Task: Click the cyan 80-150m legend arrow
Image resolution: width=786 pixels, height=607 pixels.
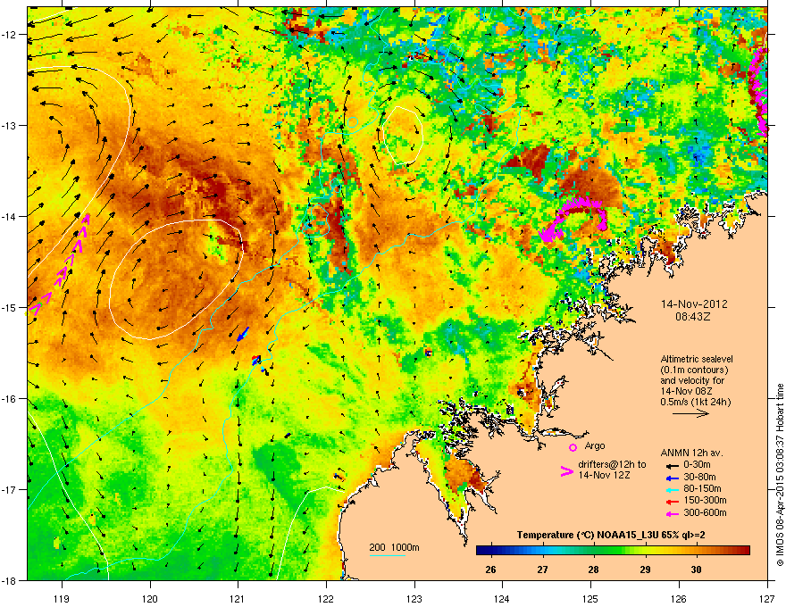Action: point(673,489)
